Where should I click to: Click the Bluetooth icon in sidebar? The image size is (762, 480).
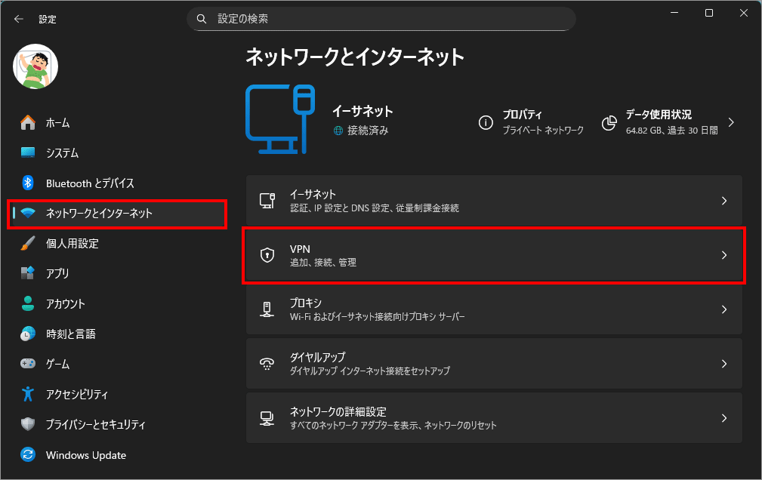click(28, 183)
